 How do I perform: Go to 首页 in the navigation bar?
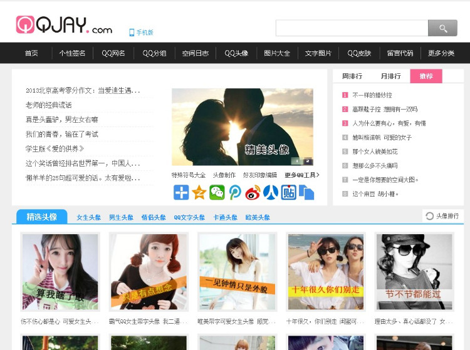point(31,53)
